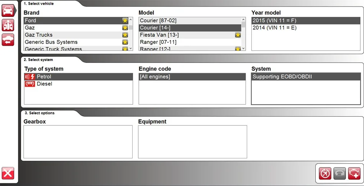Open the single car vehicle selection icon

pos(8,10)
